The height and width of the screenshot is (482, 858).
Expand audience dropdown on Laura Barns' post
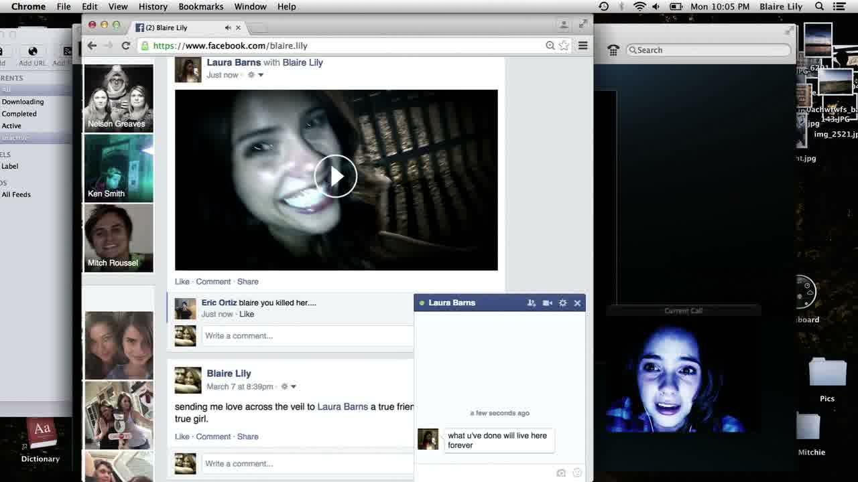point(256,75)
